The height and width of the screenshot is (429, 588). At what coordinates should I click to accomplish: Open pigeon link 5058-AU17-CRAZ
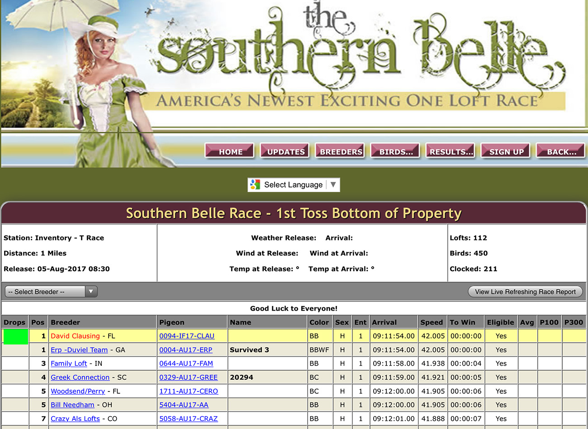pos(188,419)
